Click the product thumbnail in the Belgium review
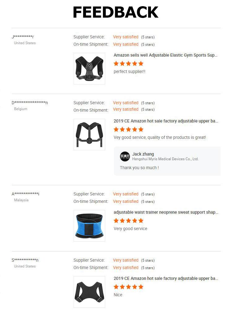Image resolution: width=232 pixels, height=317 pixels. 89,135
